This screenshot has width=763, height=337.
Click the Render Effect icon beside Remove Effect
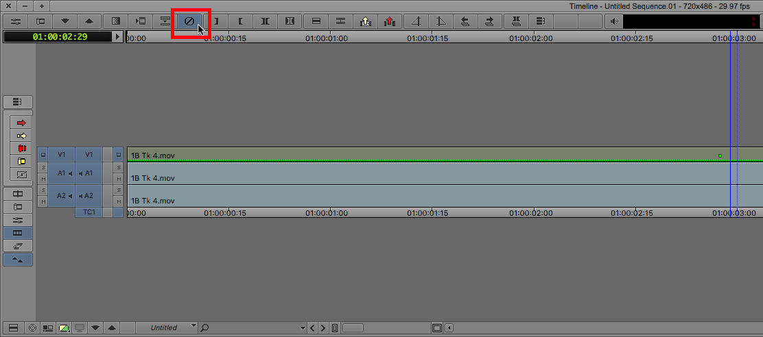165,21
